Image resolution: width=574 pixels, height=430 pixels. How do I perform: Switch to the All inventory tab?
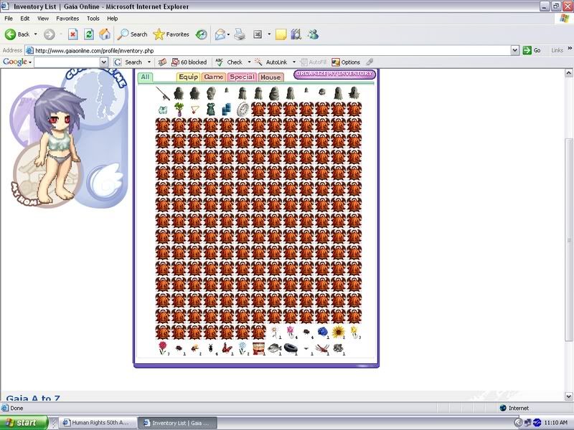point(145,77)
